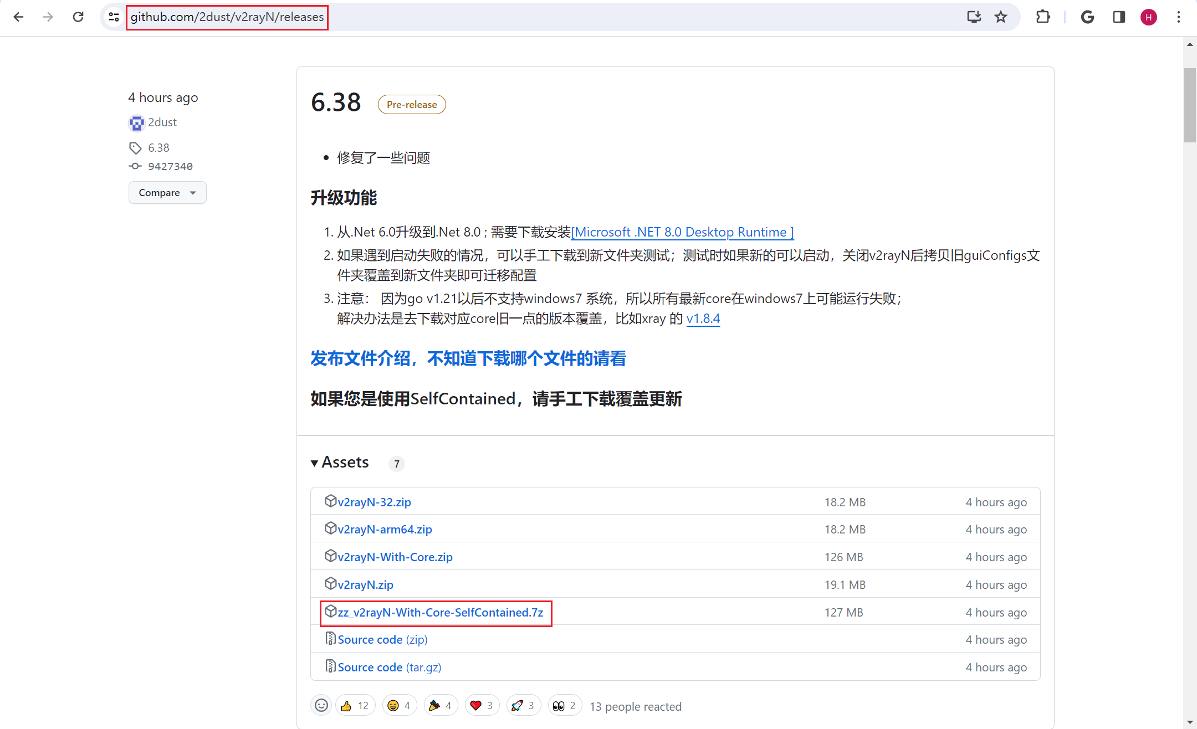Viewport: 1197px width, 729px height.
Task: Collapse the Assets section
Action: click(x=340, y=462)
